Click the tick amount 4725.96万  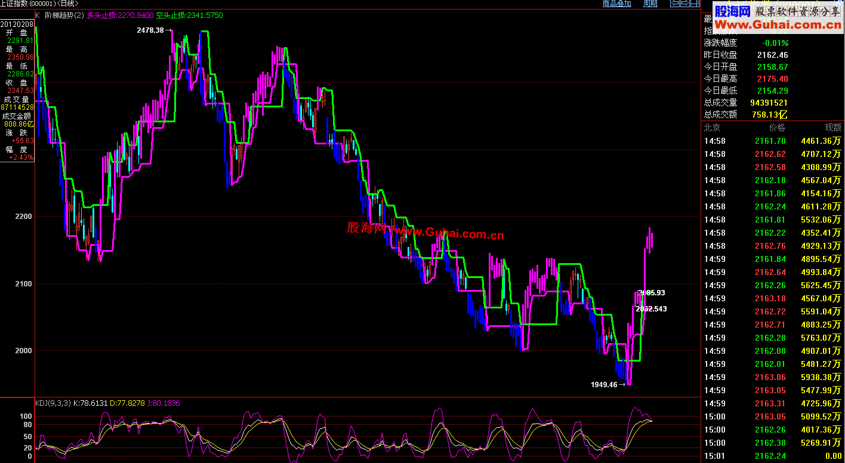[822, 403]
